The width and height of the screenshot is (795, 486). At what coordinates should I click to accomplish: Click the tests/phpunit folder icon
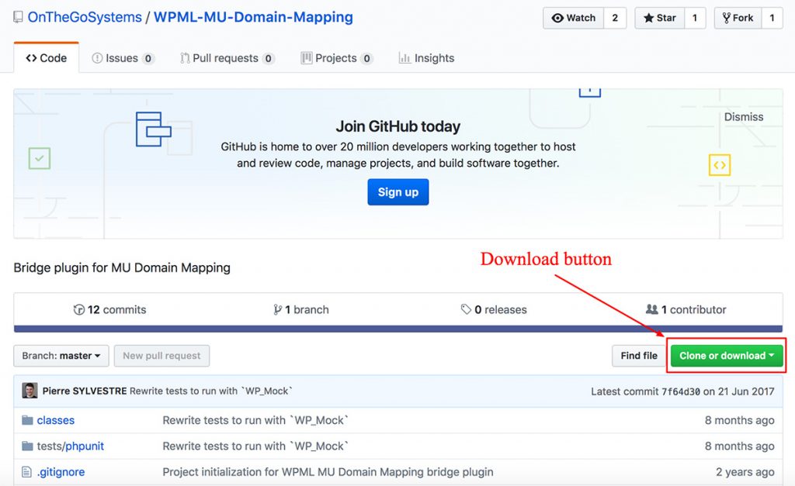(x=27, y=446)
